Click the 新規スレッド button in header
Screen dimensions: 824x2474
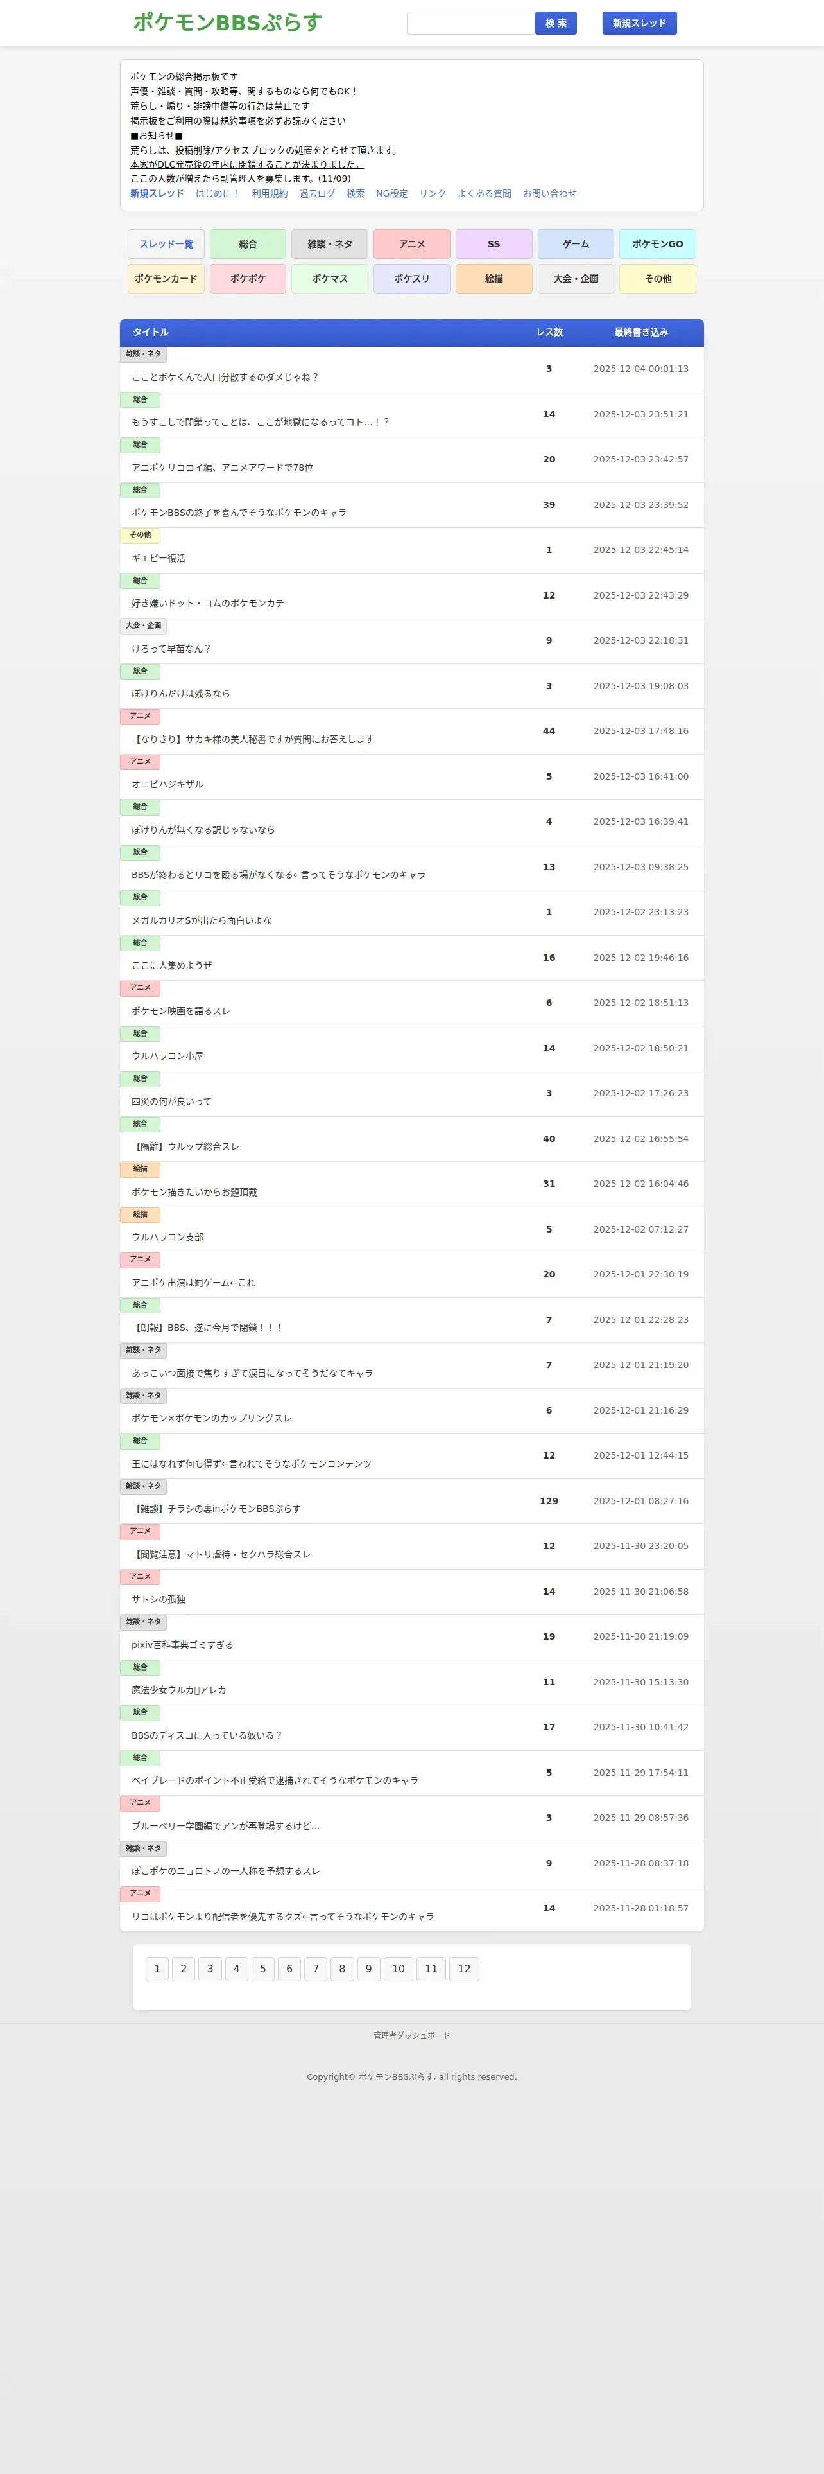(639, 23)
